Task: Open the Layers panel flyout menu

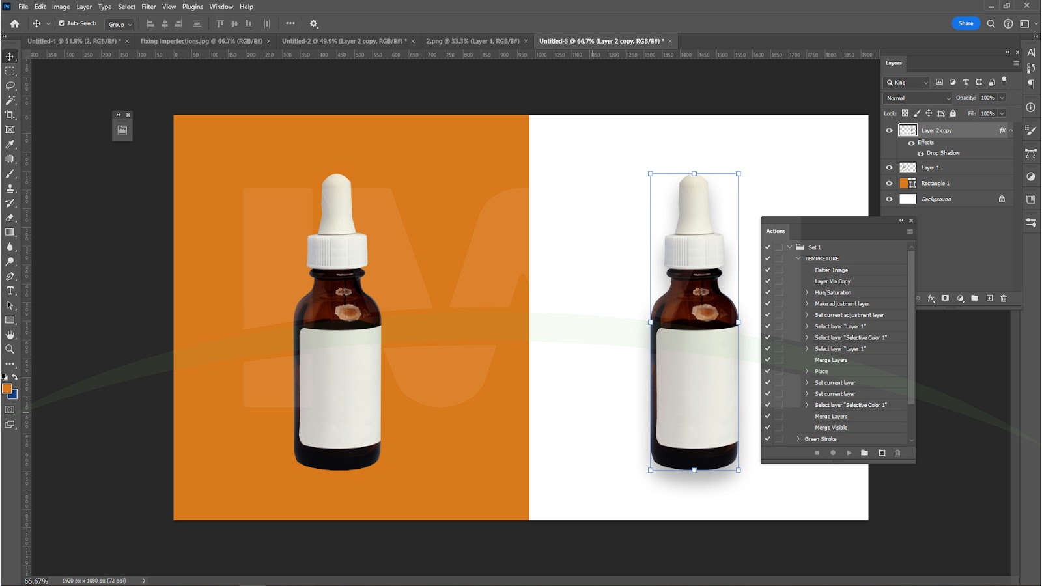Action: (1016, 63)
